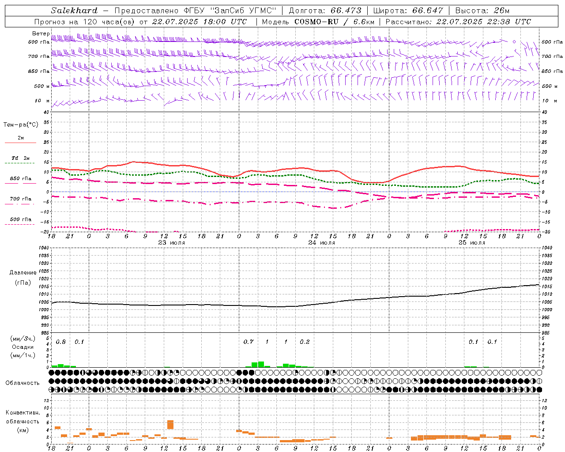Image resolution: width=565 pixels, height=452 pixels.
Task: Click the Давление pressure panel label
Action: pos(23,273)
